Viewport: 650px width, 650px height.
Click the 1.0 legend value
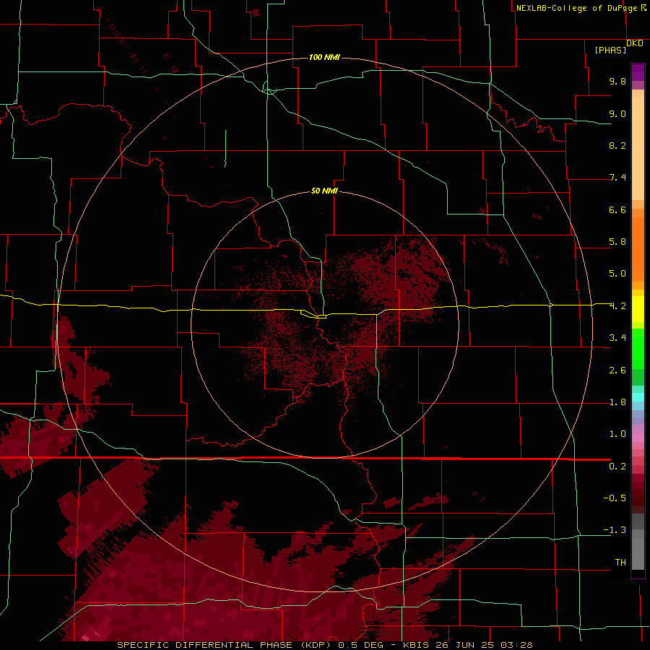pyautogui.click(x=617, y=434)
